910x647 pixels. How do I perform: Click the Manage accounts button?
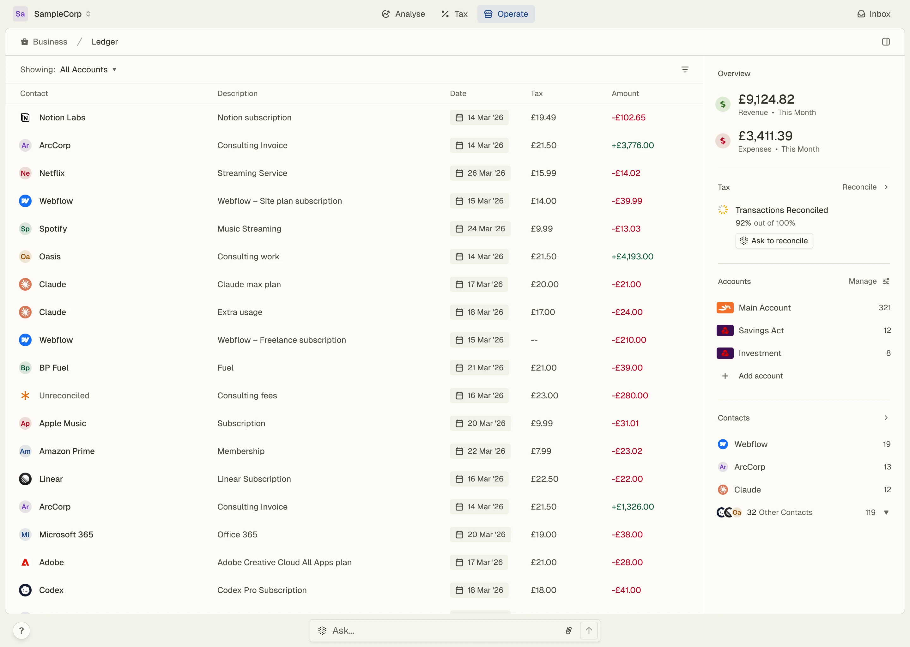[x=869, y=281]
